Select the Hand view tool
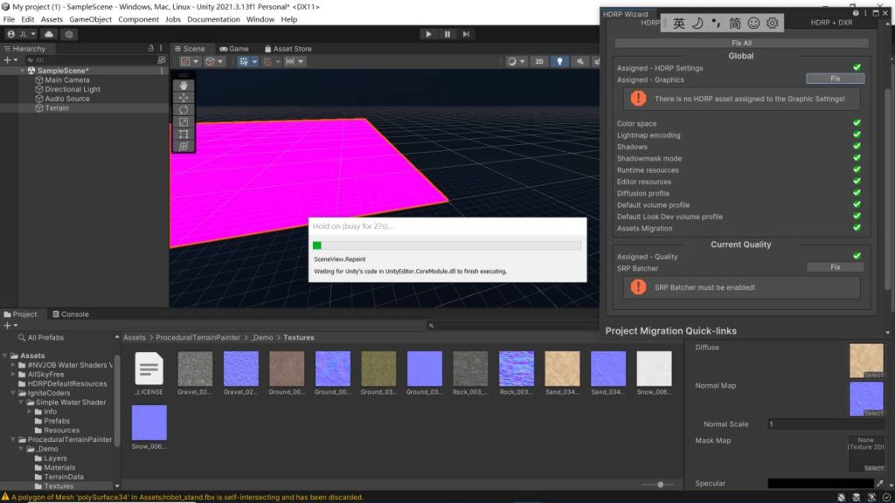895x503 pixels. [x=184, y=86]
